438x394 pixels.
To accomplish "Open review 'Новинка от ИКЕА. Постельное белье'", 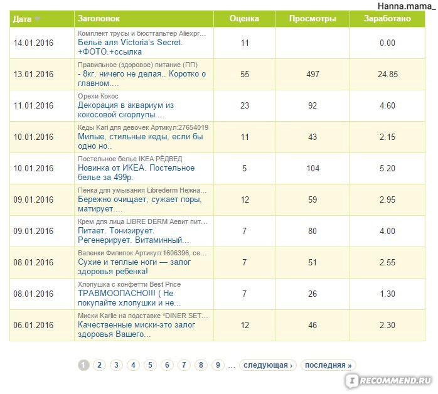I will (x=136, y=173).
